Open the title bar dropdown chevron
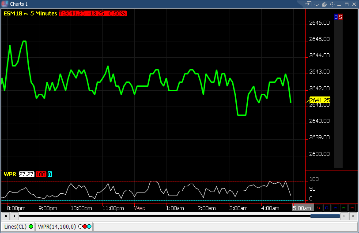The width and height of the screenshot is (359, 233). point(317,4)
